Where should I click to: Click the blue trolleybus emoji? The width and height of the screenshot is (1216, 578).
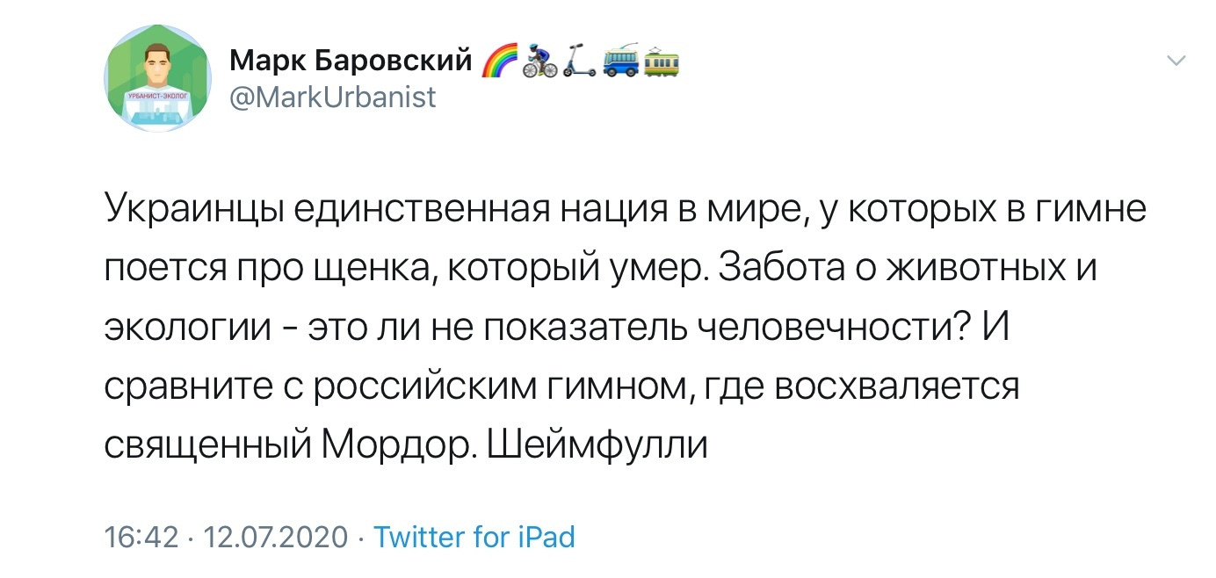click(619, 61)
